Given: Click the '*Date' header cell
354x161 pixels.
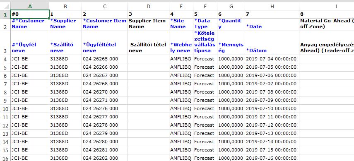Looking at the screenshot, I should [x=272, y=24].
